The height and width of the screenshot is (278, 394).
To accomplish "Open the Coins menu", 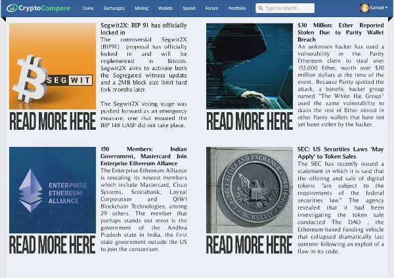I will pyautogui.click(x=88, y=9).
